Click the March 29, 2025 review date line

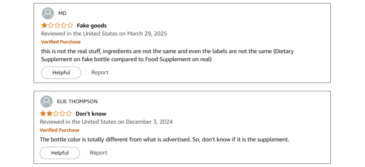(104, 34)
